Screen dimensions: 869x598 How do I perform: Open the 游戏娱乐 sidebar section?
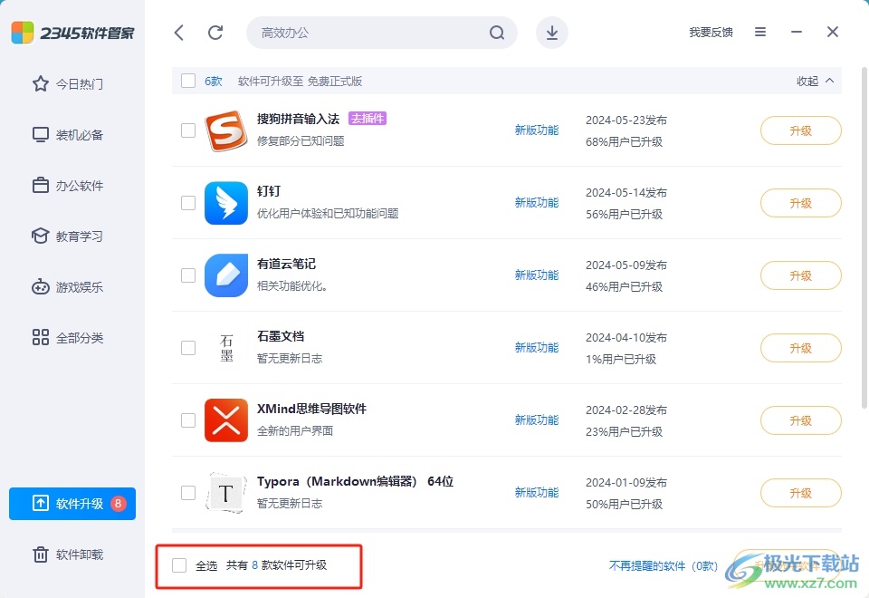click(x=68, y=287)
